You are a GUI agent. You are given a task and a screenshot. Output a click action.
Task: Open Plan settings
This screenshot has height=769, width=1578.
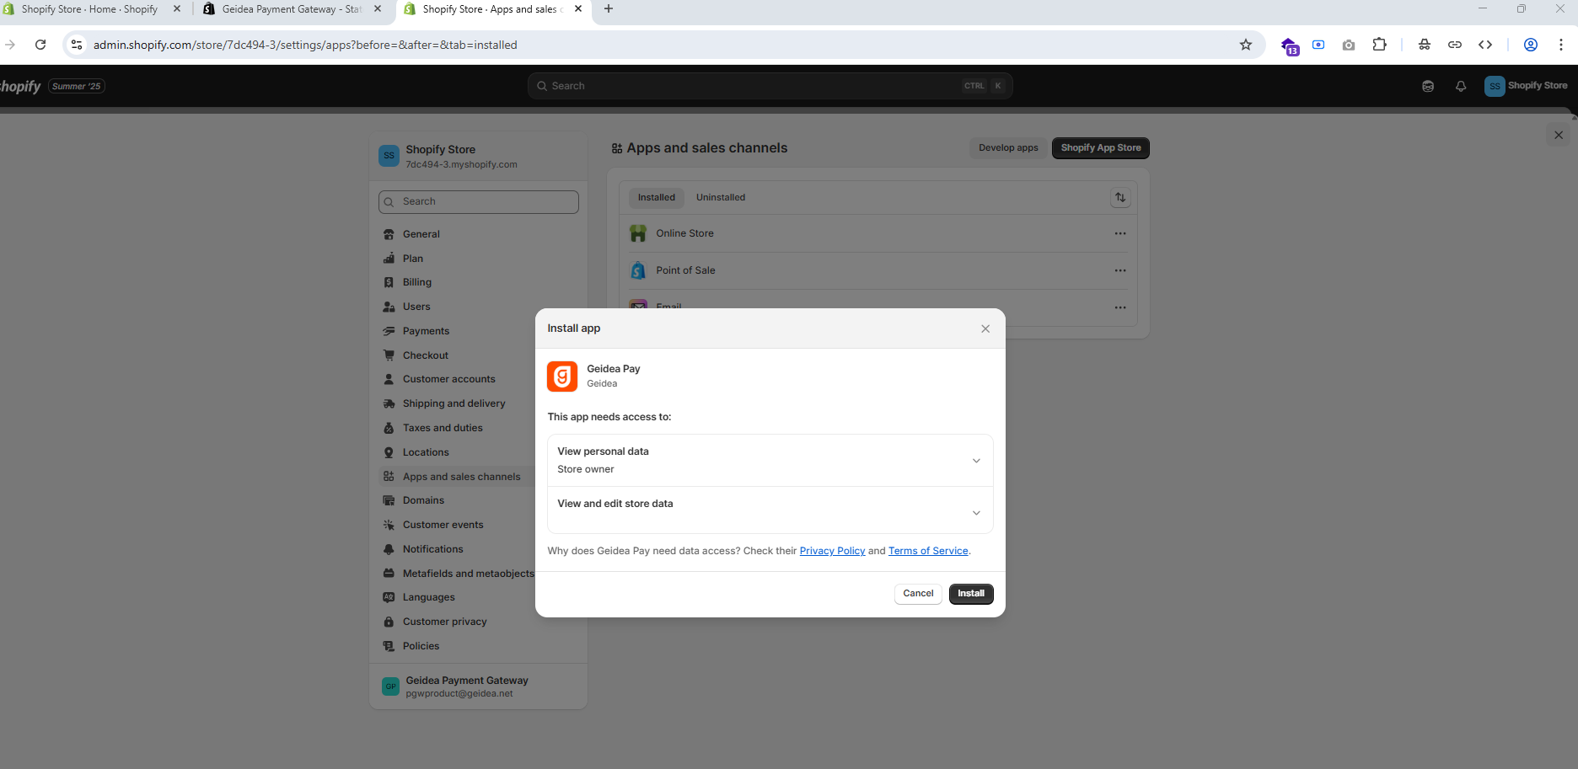tap(412, 259)
